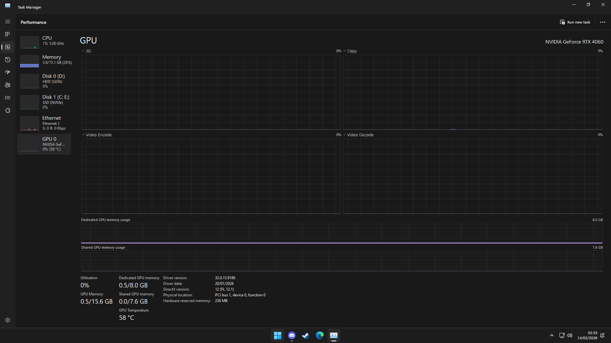The height and width of the screenshot is (343, 611).
Task: Select Ethernet in the performance list
Action: pos(44,123)
